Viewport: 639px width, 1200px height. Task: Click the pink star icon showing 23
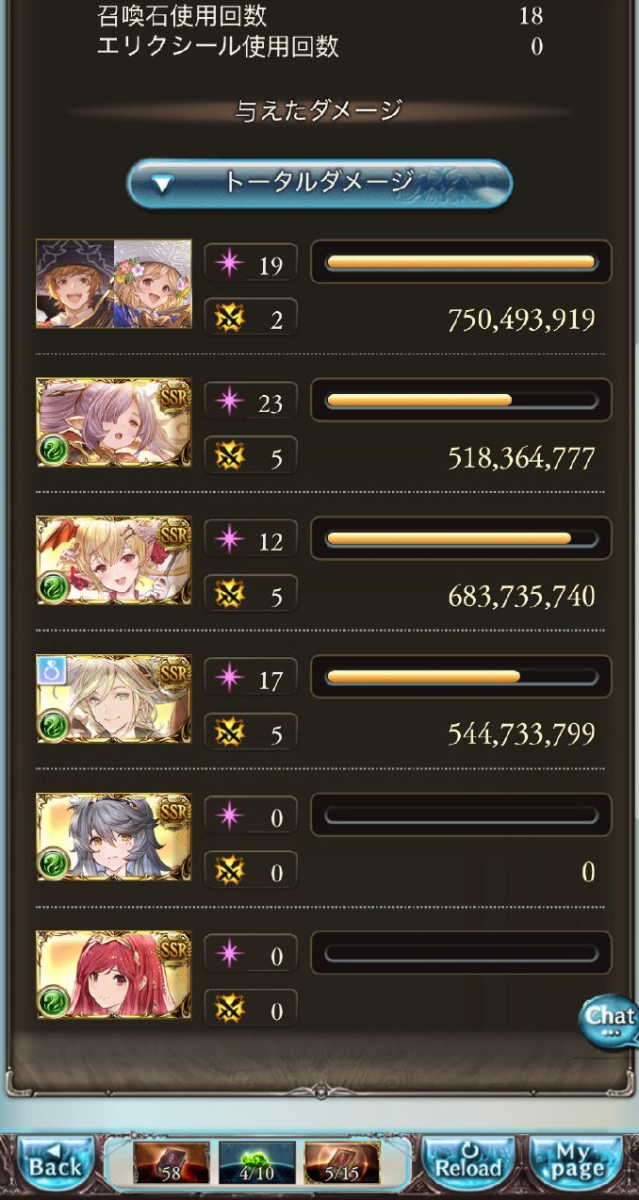(228, 403)
